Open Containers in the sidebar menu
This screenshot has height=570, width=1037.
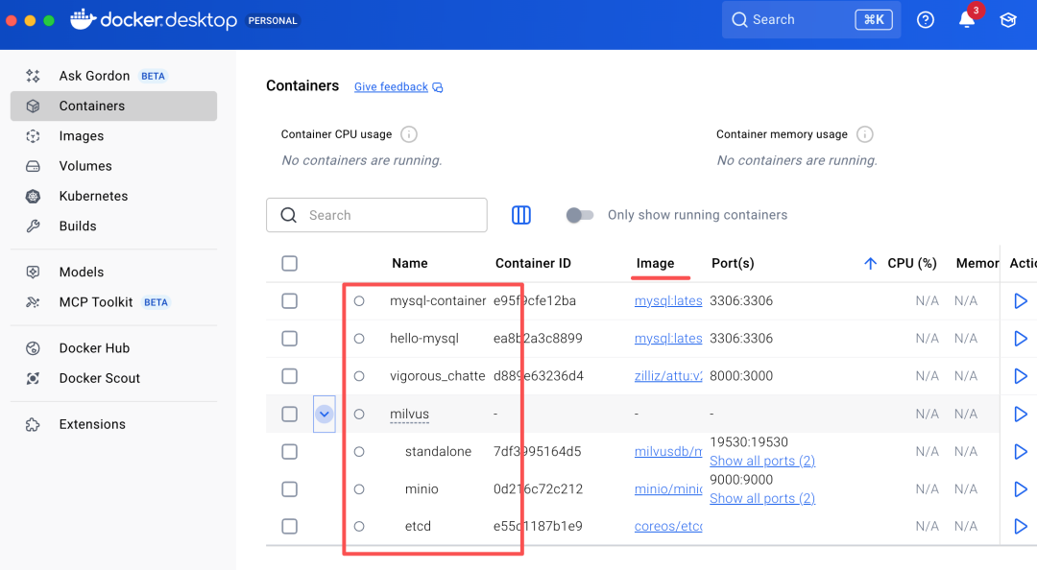[113, 106]
